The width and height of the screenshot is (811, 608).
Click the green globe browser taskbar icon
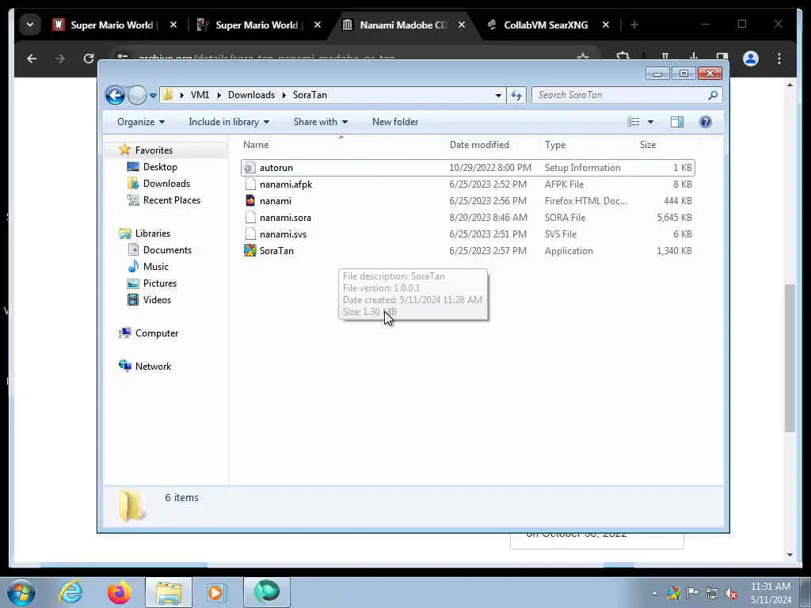point(267,592)
